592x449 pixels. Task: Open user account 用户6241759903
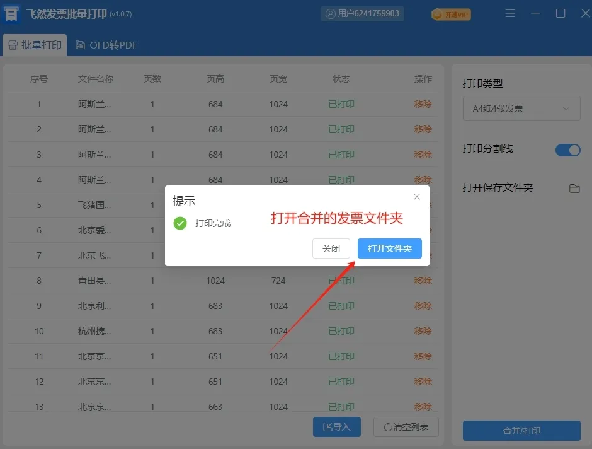363,14
